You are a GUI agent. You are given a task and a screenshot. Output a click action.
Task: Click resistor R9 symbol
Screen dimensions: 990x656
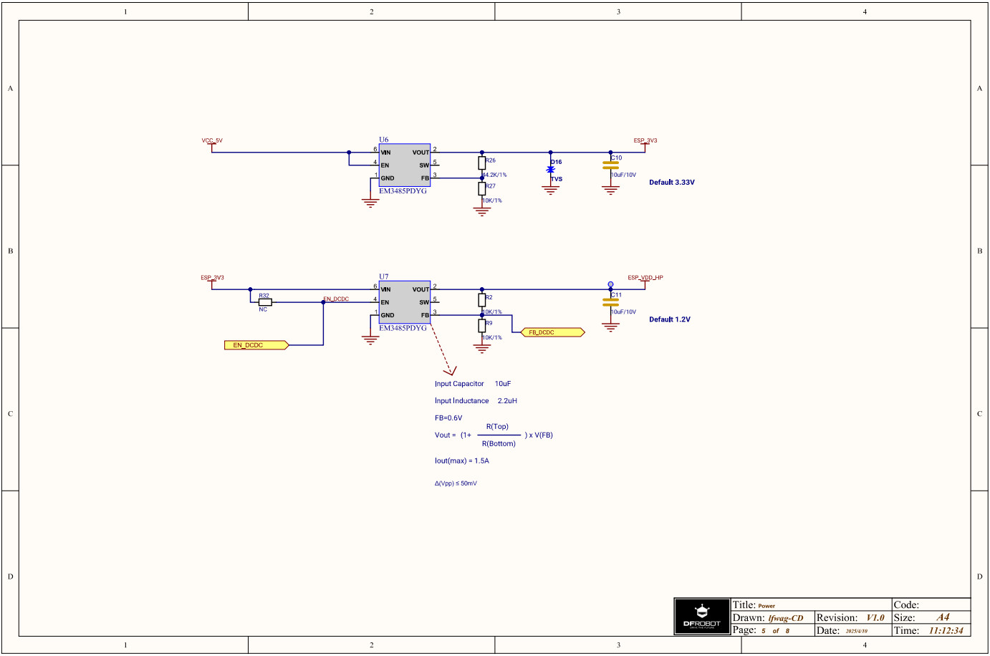pyautogui.click(x=482, y=326)
